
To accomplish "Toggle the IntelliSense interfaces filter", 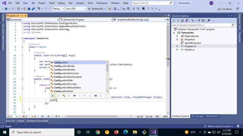I will click(74, 96).
